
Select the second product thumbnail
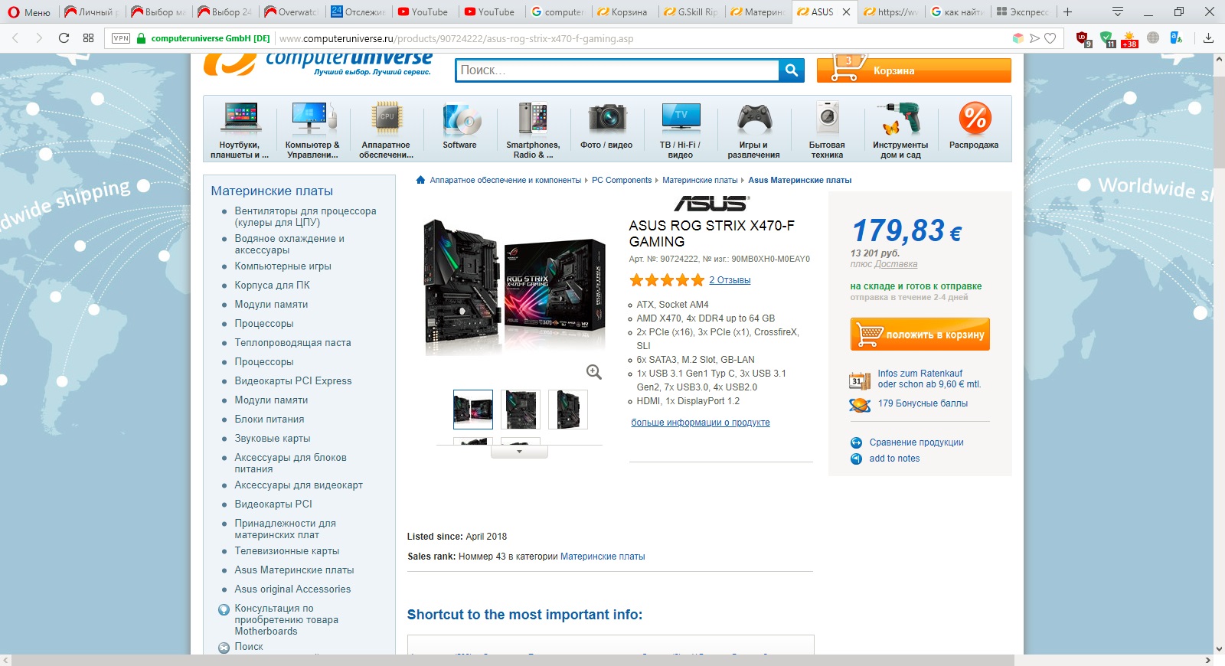(521, 410)
